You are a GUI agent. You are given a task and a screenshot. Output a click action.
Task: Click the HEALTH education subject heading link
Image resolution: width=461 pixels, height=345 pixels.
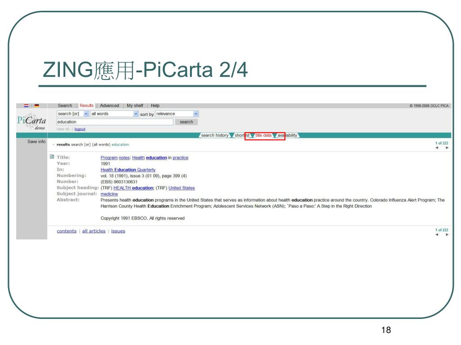point(133,188)
